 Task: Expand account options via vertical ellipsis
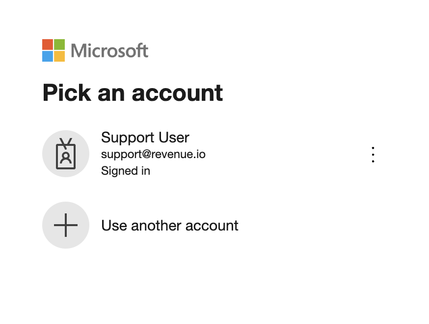click(x=373, y=154)
